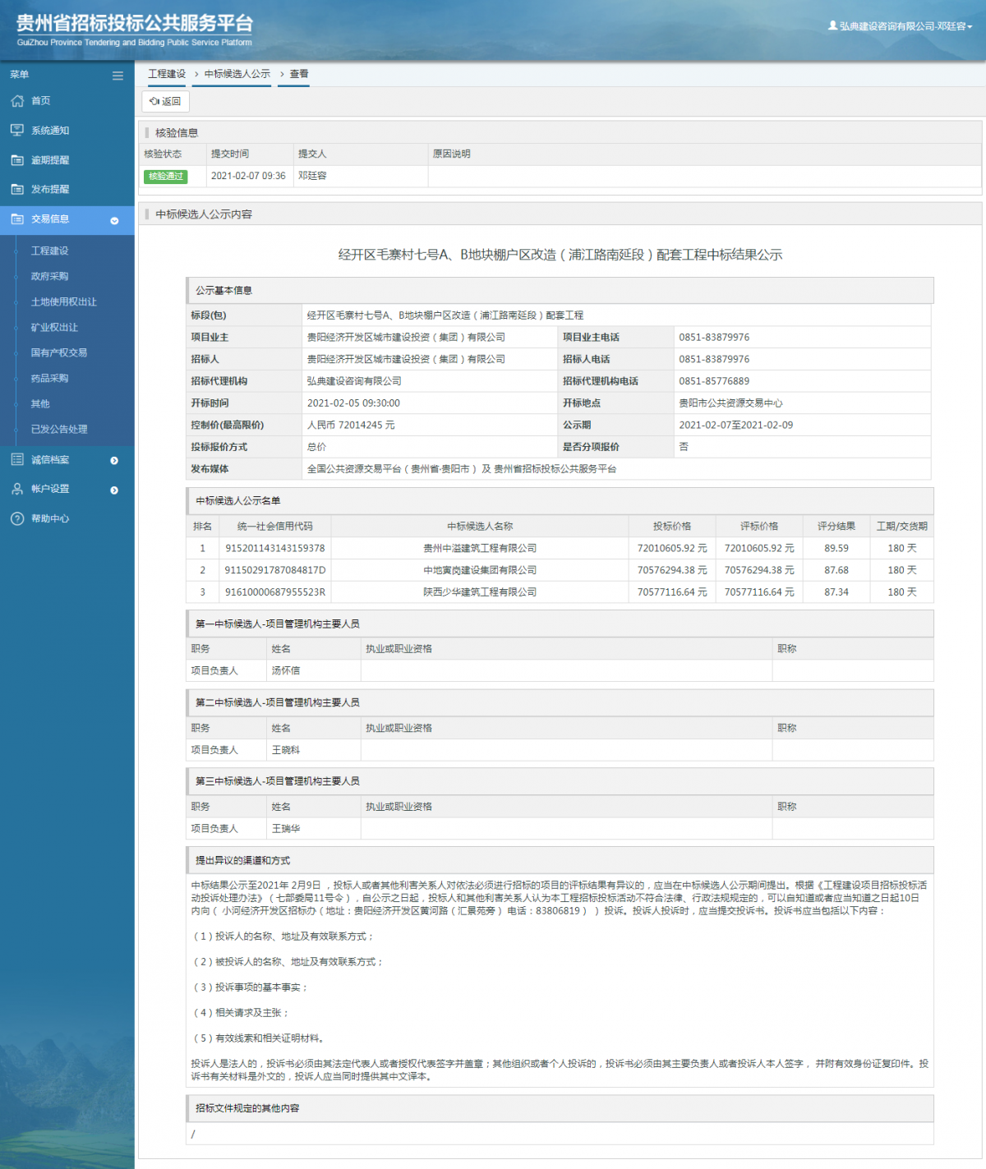This screenshot has width=986, height=1169.
Task: Click the score 87.68 cell
Action: click(x=836, y=570)
